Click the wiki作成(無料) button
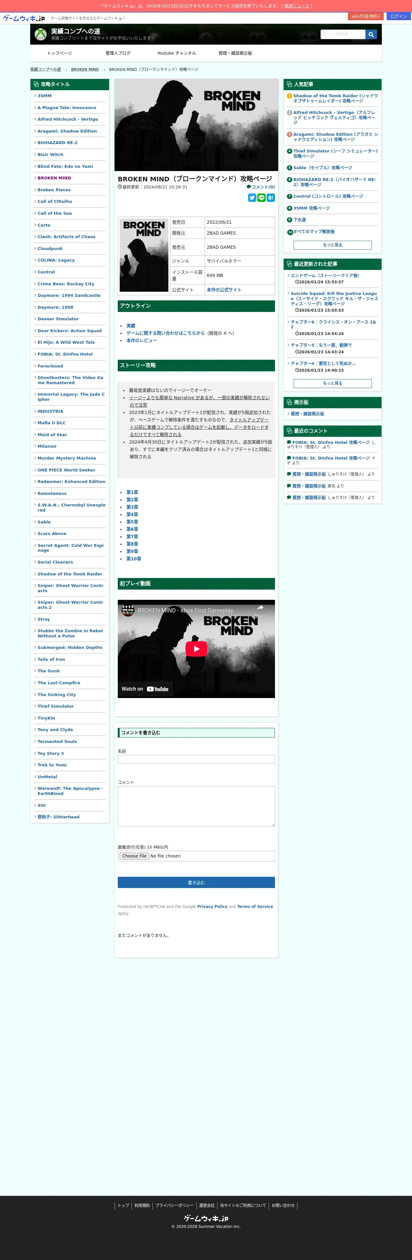The height and width of the screenshot is (1260, 412). 365,16
